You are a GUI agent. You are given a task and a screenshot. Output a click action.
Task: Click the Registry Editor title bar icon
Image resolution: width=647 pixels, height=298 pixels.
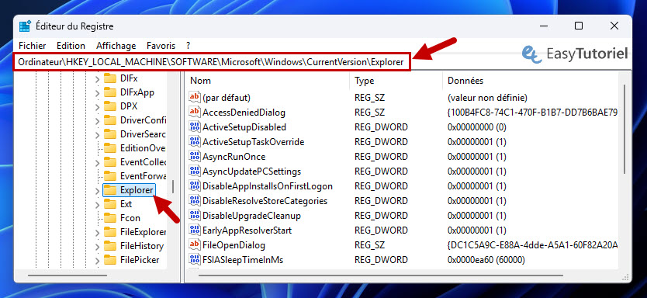point(25,26)
